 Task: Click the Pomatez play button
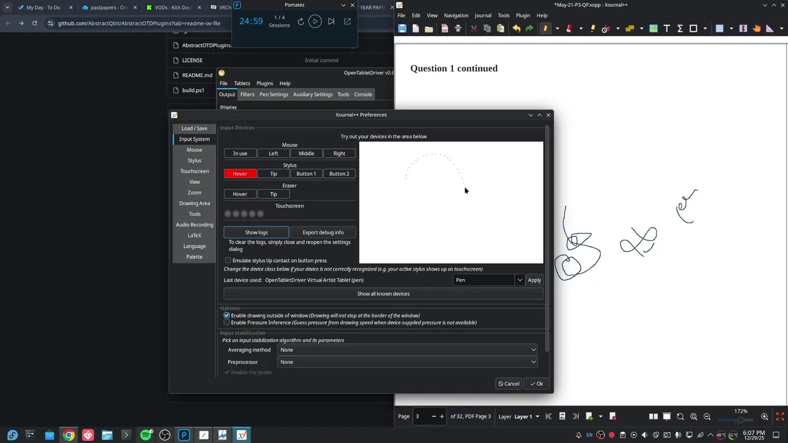click(315, 21)
